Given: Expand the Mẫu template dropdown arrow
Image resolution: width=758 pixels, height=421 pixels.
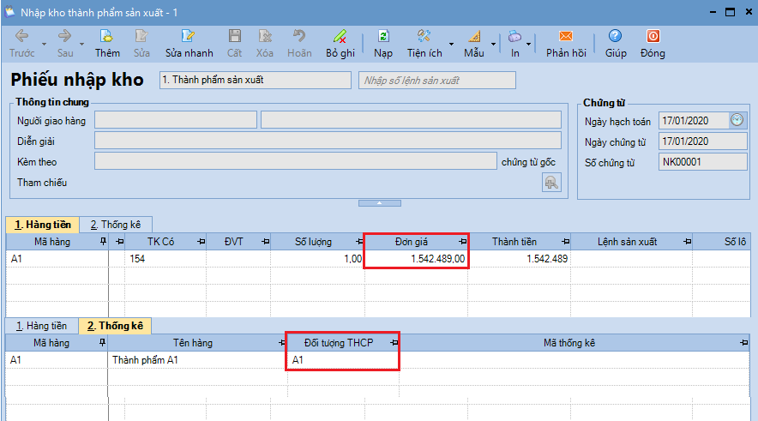Looking at the screenshot, I should [493, 43].
